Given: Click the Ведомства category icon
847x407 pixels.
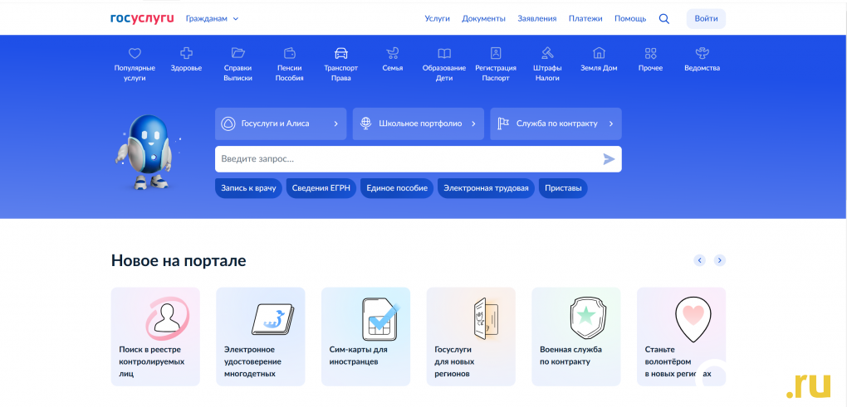Looking at the screenshot, I should [702, 53].
